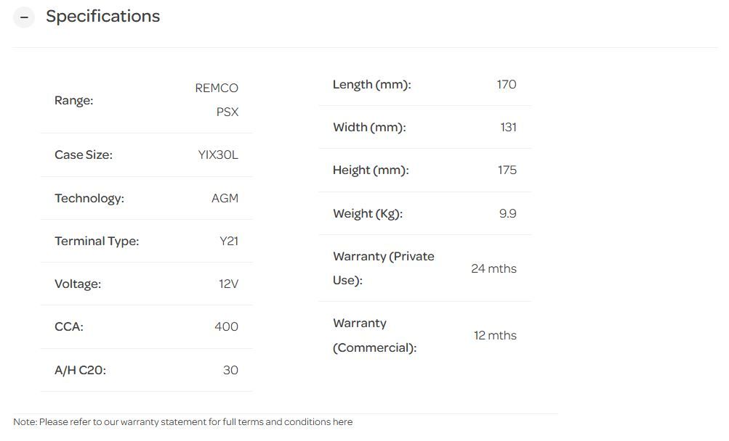This screenshot has width=729, height=441.
Task: Click the 12V voltage value
Action: point(228,284)
